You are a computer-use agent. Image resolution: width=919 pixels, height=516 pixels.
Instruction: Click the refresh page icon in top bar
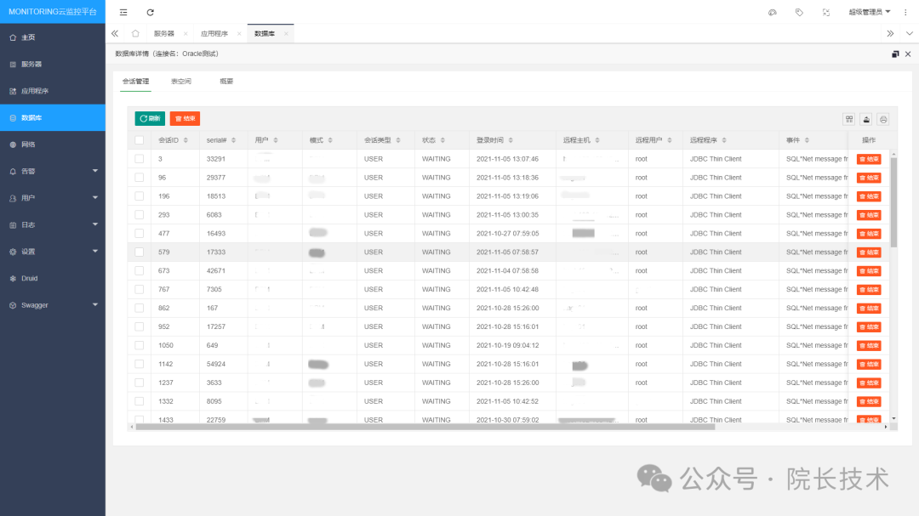[x=150, y=12]
